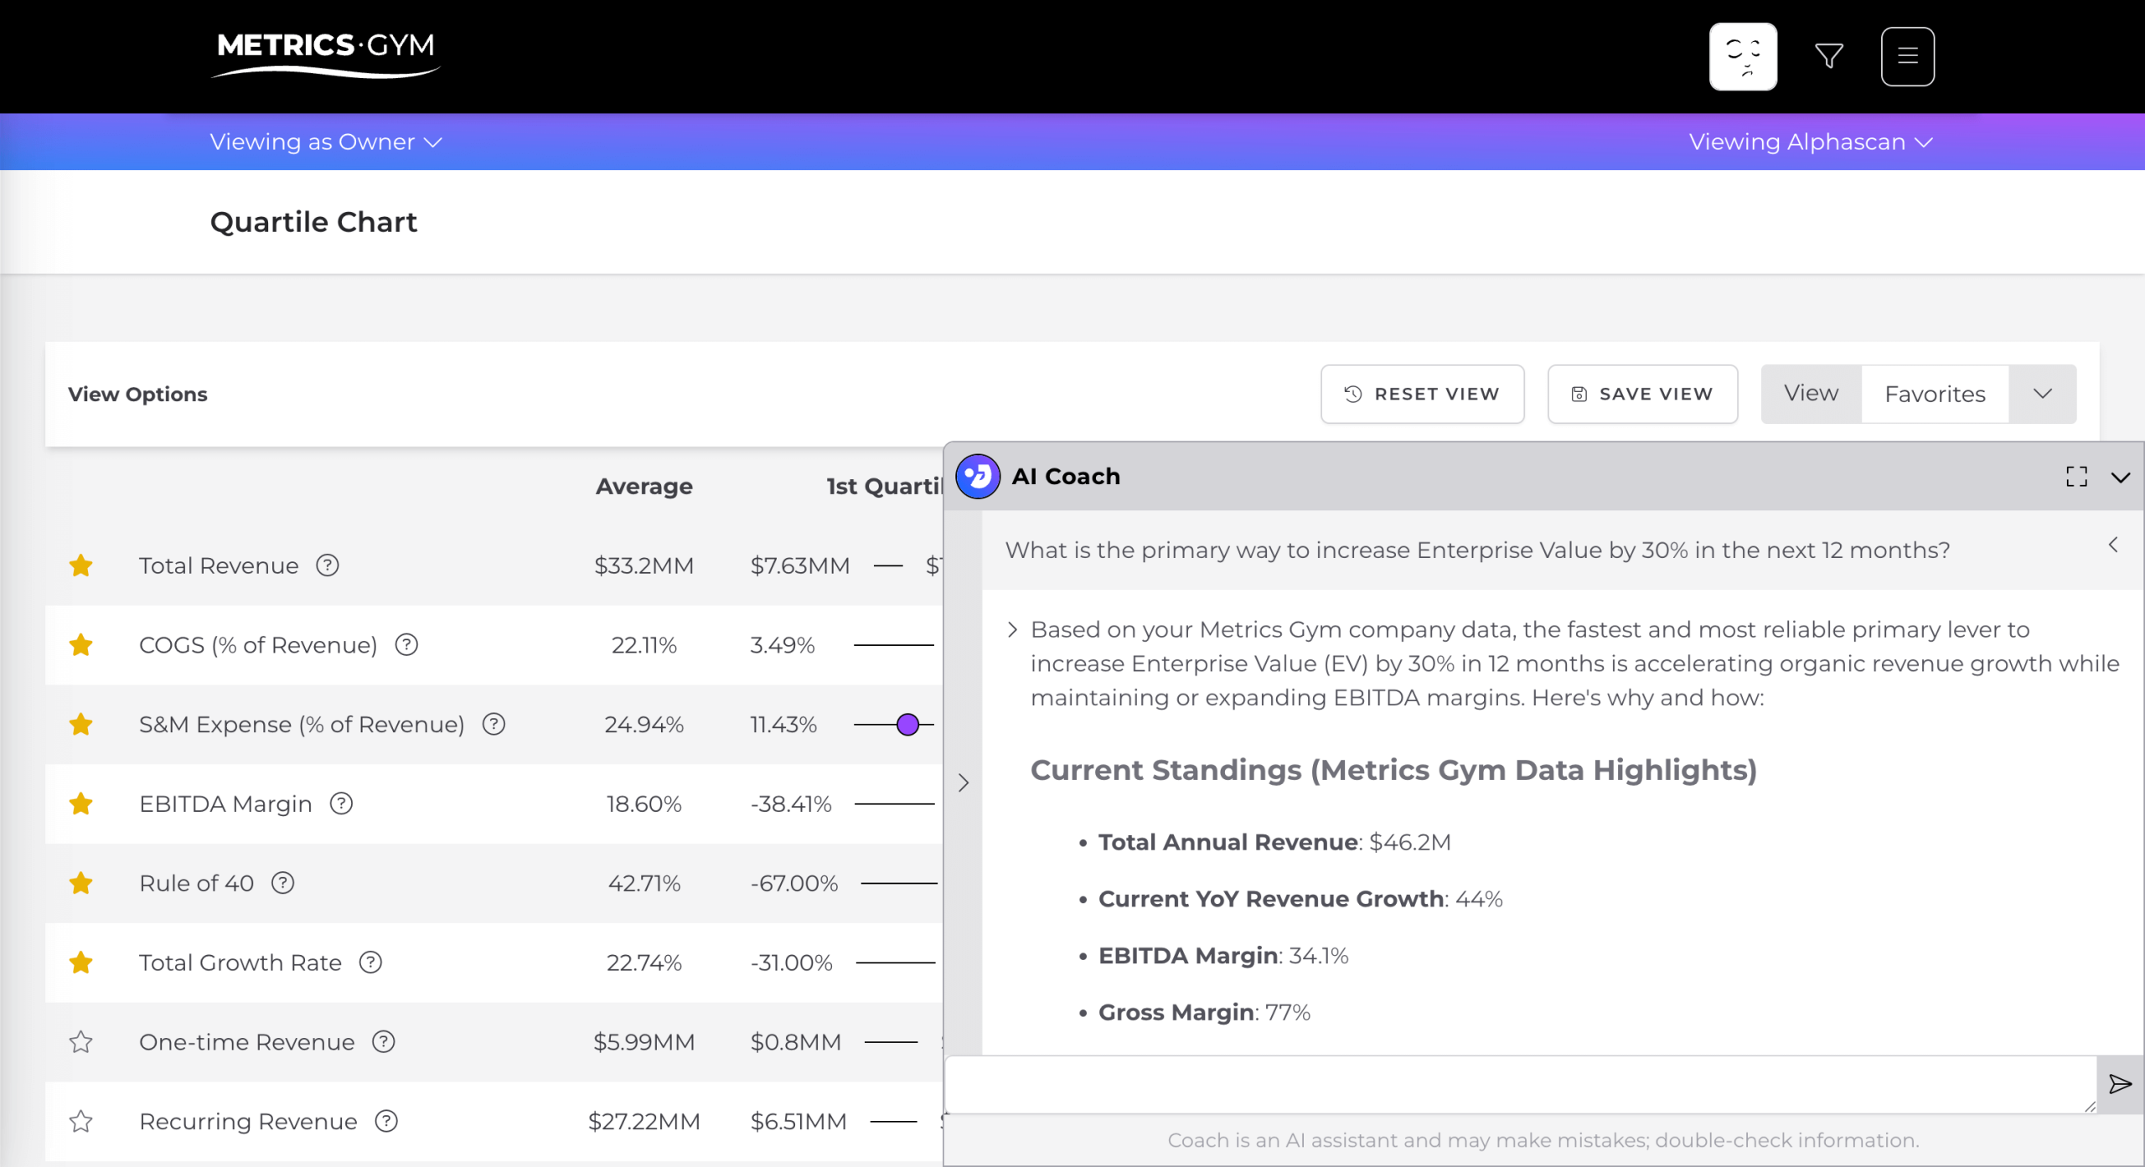
Task: Expand the AI Coach side panel arrow
Action: coord(964,782)
